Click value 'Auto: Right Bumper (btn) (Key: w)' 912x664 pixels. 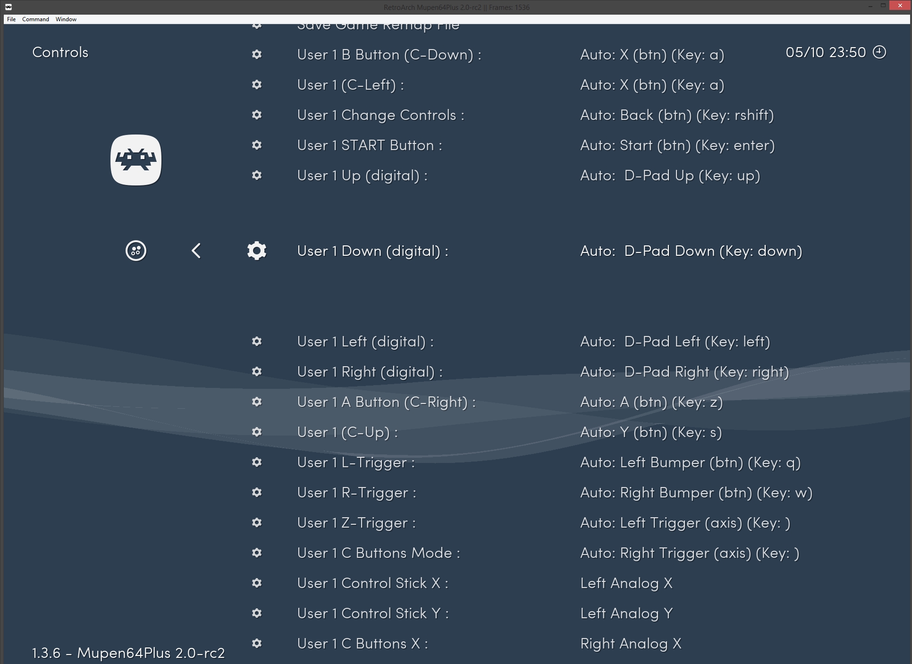696,493
